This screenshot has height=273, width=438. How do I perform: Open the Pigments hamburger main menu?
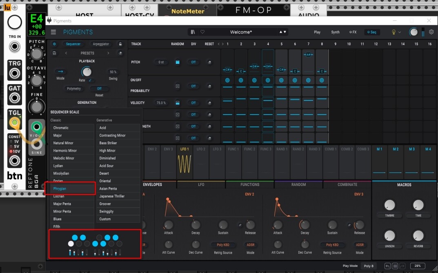[x=53, y=32]
